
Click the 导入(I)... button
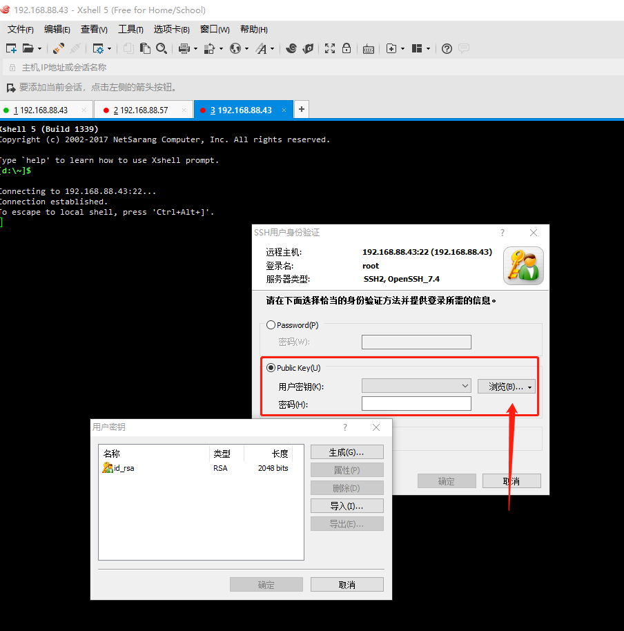pyautogui.click(x=347, y=506)
